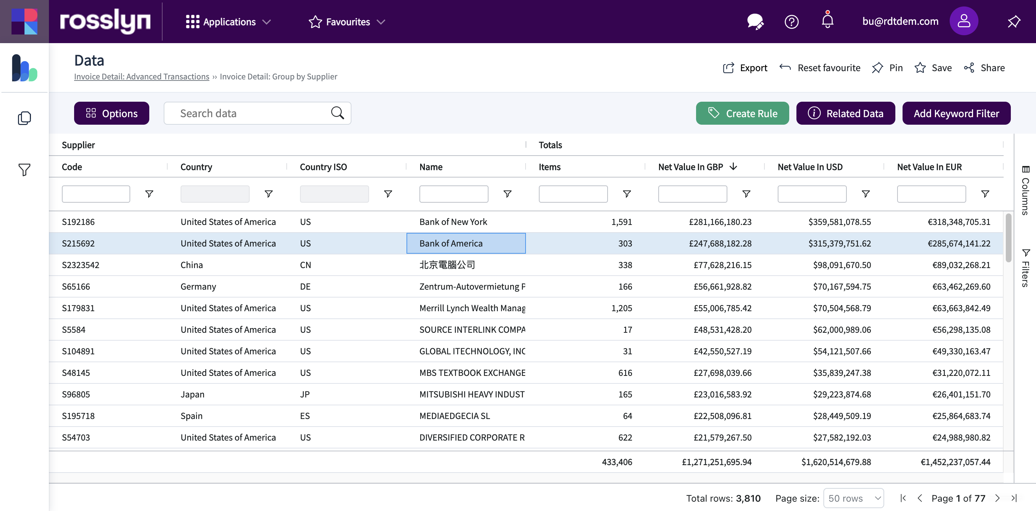Sort by Net Value In EUR header

930,167
